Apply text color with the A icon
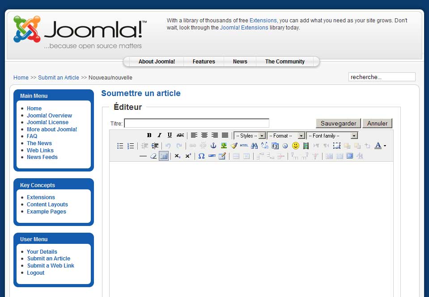Screen dimensions: 429x297 point(378,146)
